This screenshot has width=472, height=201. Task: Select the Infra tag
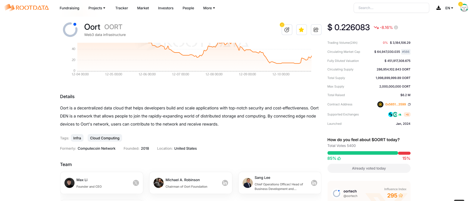(x=77, y=138)
